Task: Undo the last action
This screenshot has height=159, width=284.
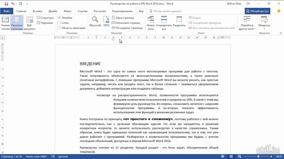Action: tap(12, 4)
